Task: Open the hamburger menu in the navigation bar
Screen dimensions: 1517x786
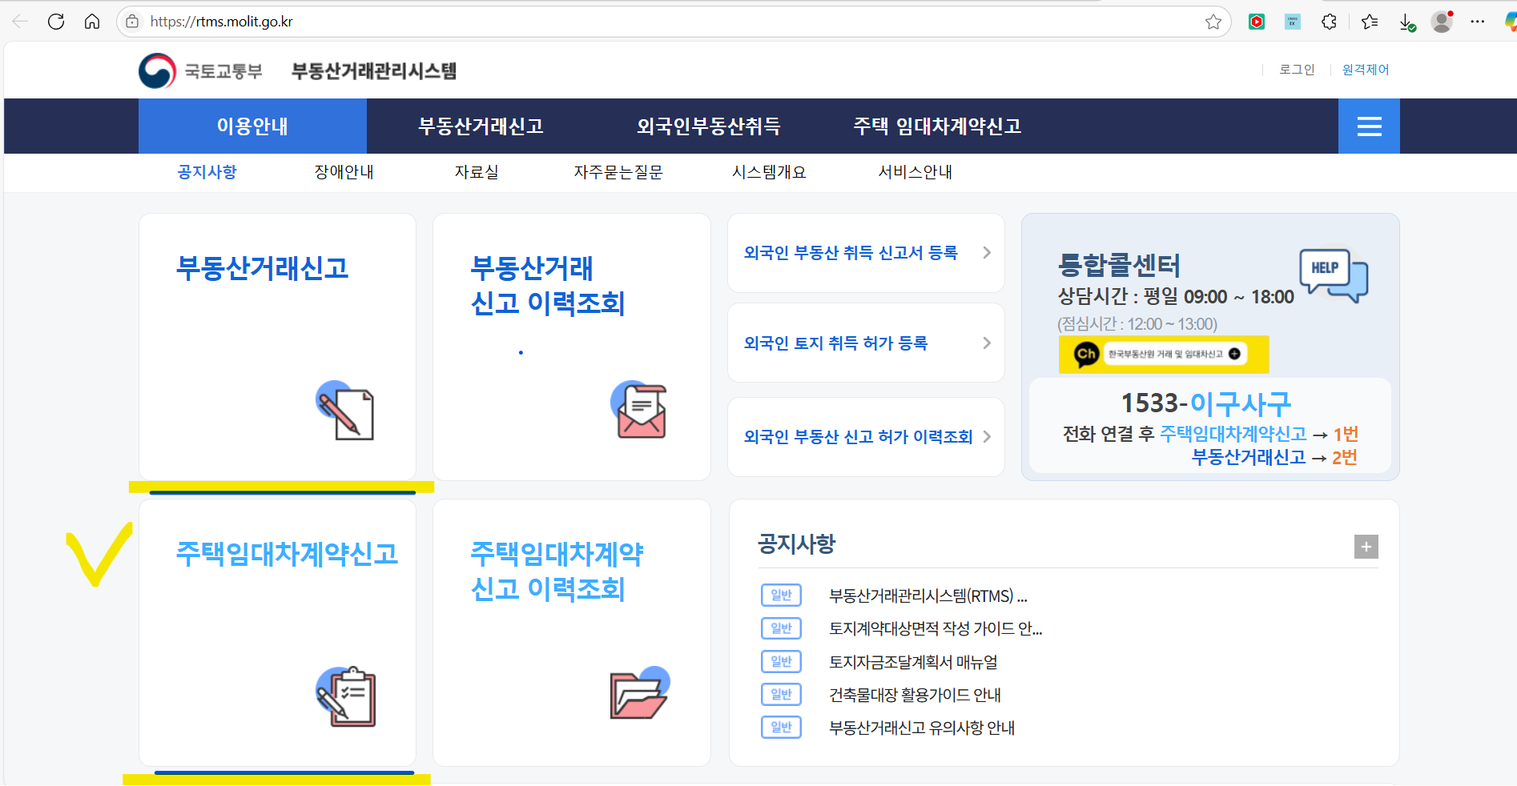Action: point(1369,126)
